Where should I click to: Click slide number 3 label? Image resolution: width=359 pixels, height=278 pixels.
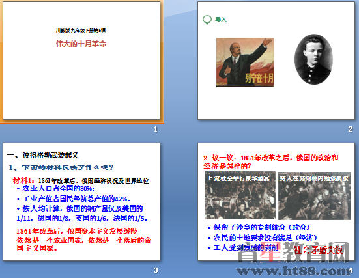[x=156, y=270]
